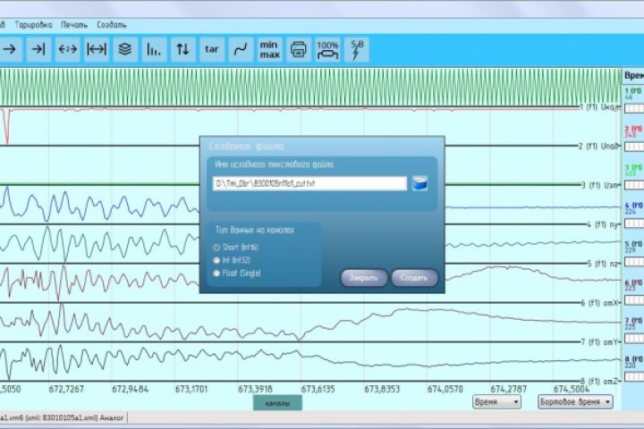Viewport: 644px width, 429px height.
Task: Select the Float (Single) radio option
Action: 236,273
